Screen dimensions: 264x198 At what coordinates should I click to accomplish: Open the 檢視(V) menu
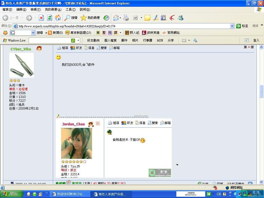36,10
